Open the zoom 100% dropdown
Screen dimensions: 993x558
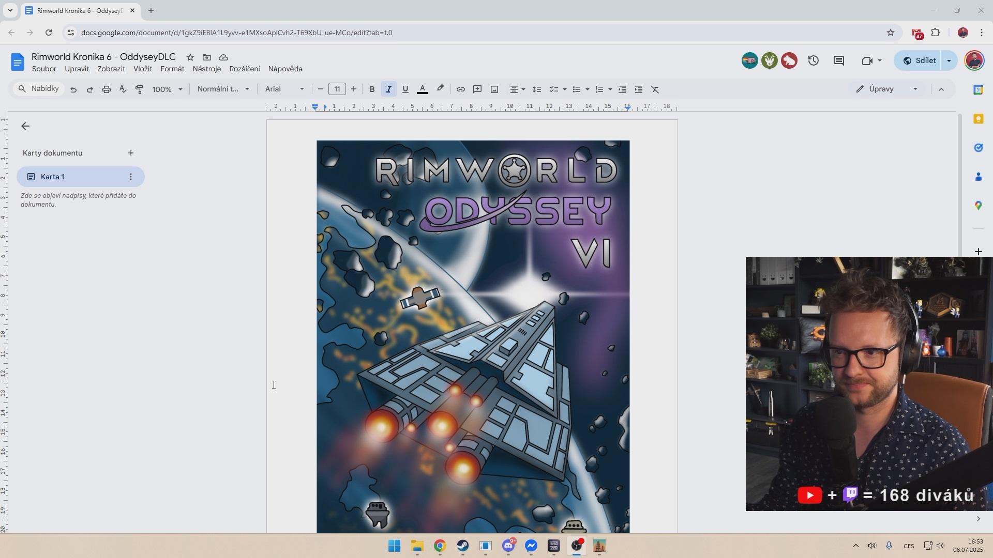click(x=168, y=89)
